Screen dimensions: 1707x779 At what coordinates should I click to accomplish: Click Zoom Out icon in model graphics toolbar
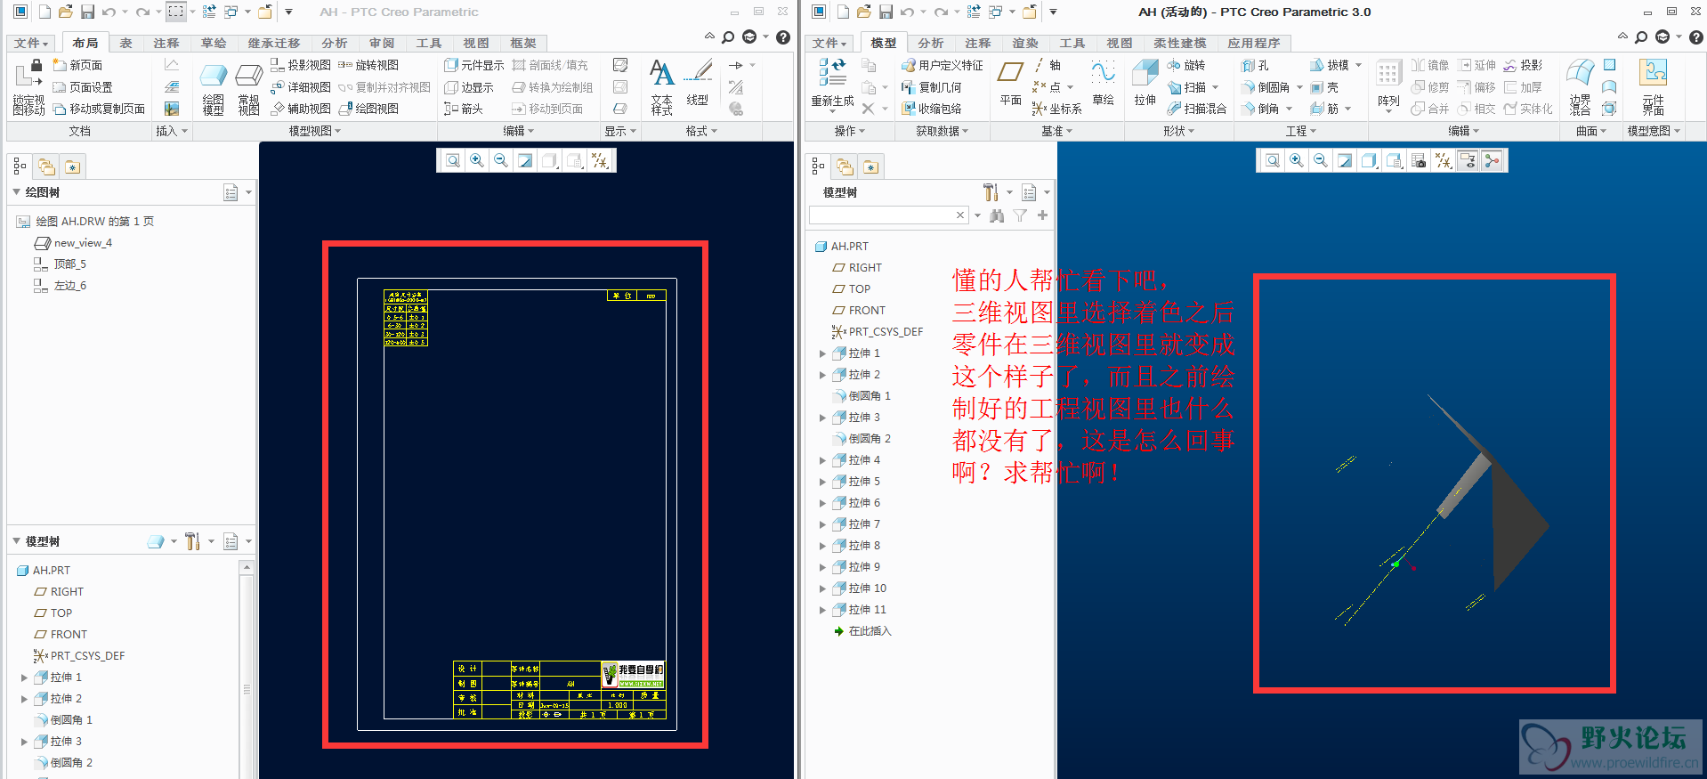click(1321, 160)
